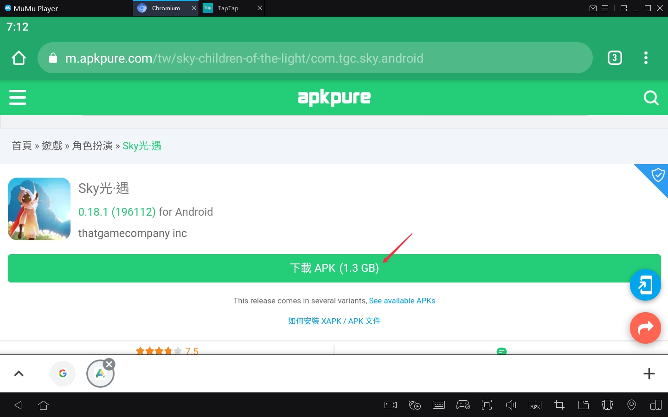Screen dimensions: 668x417
Task: Tap the browser home icon
Action: 19,58
